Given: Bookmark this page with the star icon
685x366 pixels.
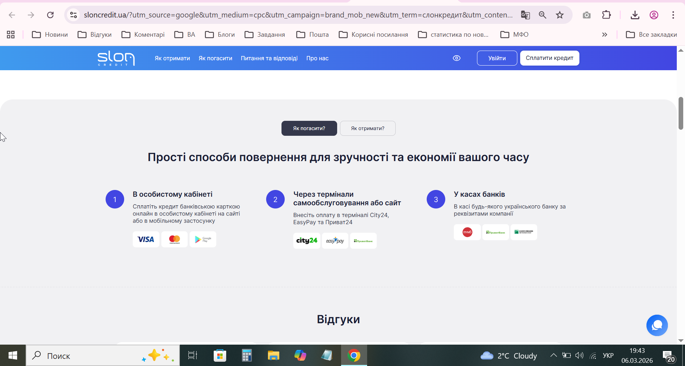Looking at the screenshot, I should [x=560, y=15].
